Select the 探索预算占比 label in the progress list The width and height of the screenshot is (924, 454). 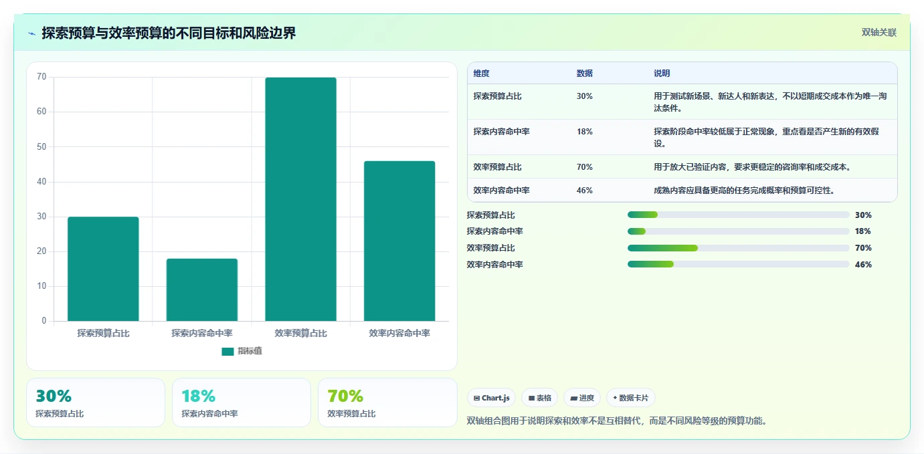(x=490, y=215)
